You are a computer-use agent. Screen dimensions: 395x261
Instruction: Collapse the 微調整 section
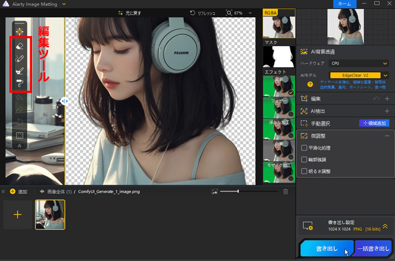pos(387,136)
